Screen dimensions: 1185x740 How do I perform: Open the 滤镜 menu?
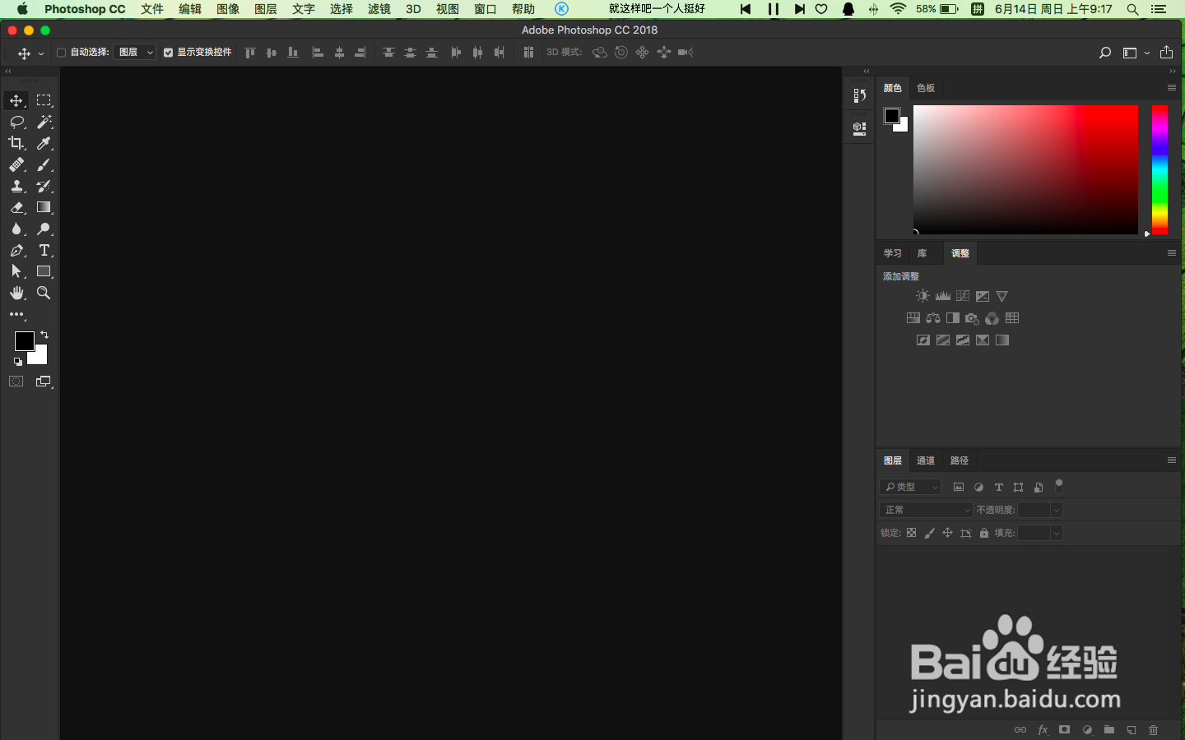pyautogui.click(x=379, y=9)
